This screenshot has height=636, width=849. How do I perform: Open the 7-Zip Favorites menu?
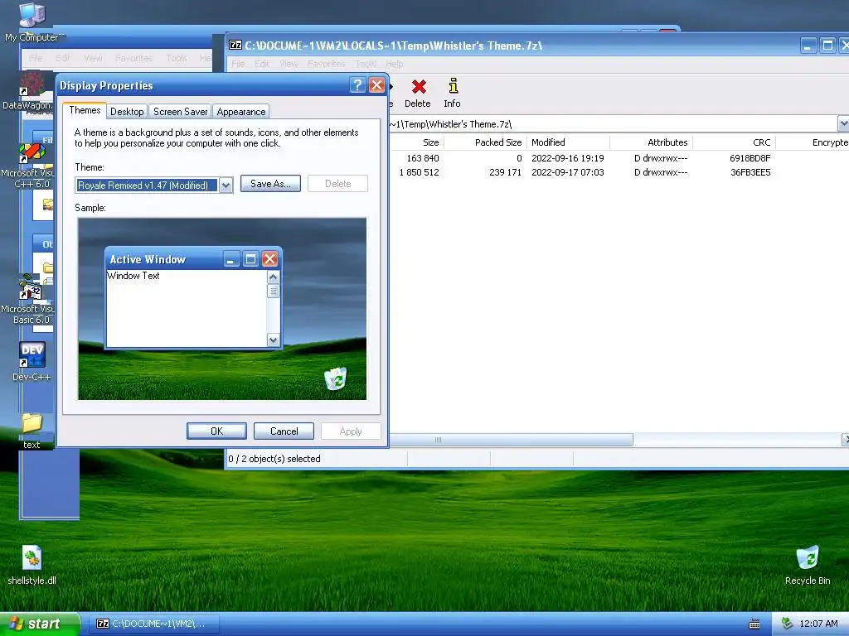pyautogui.click(x=326, y=64)
